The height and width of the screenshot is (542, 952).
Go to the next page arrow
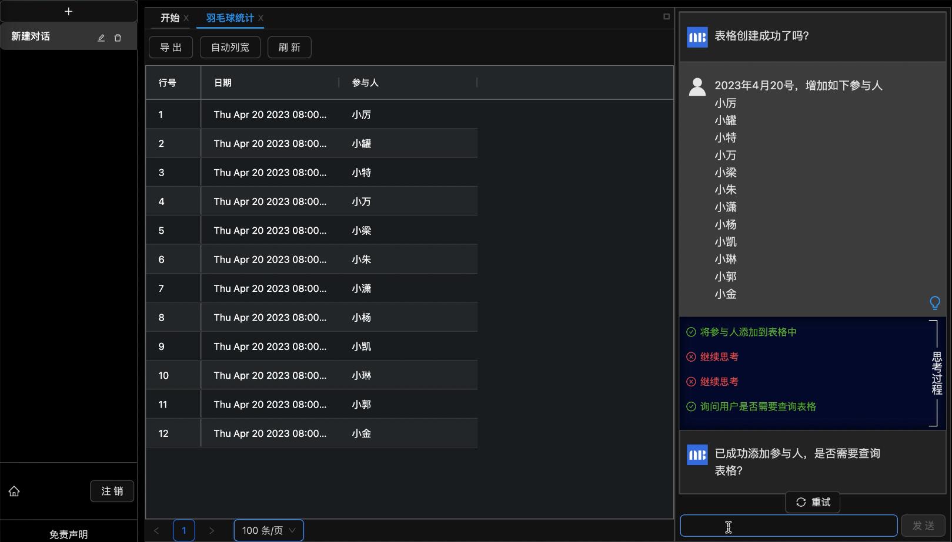(212, 530)
